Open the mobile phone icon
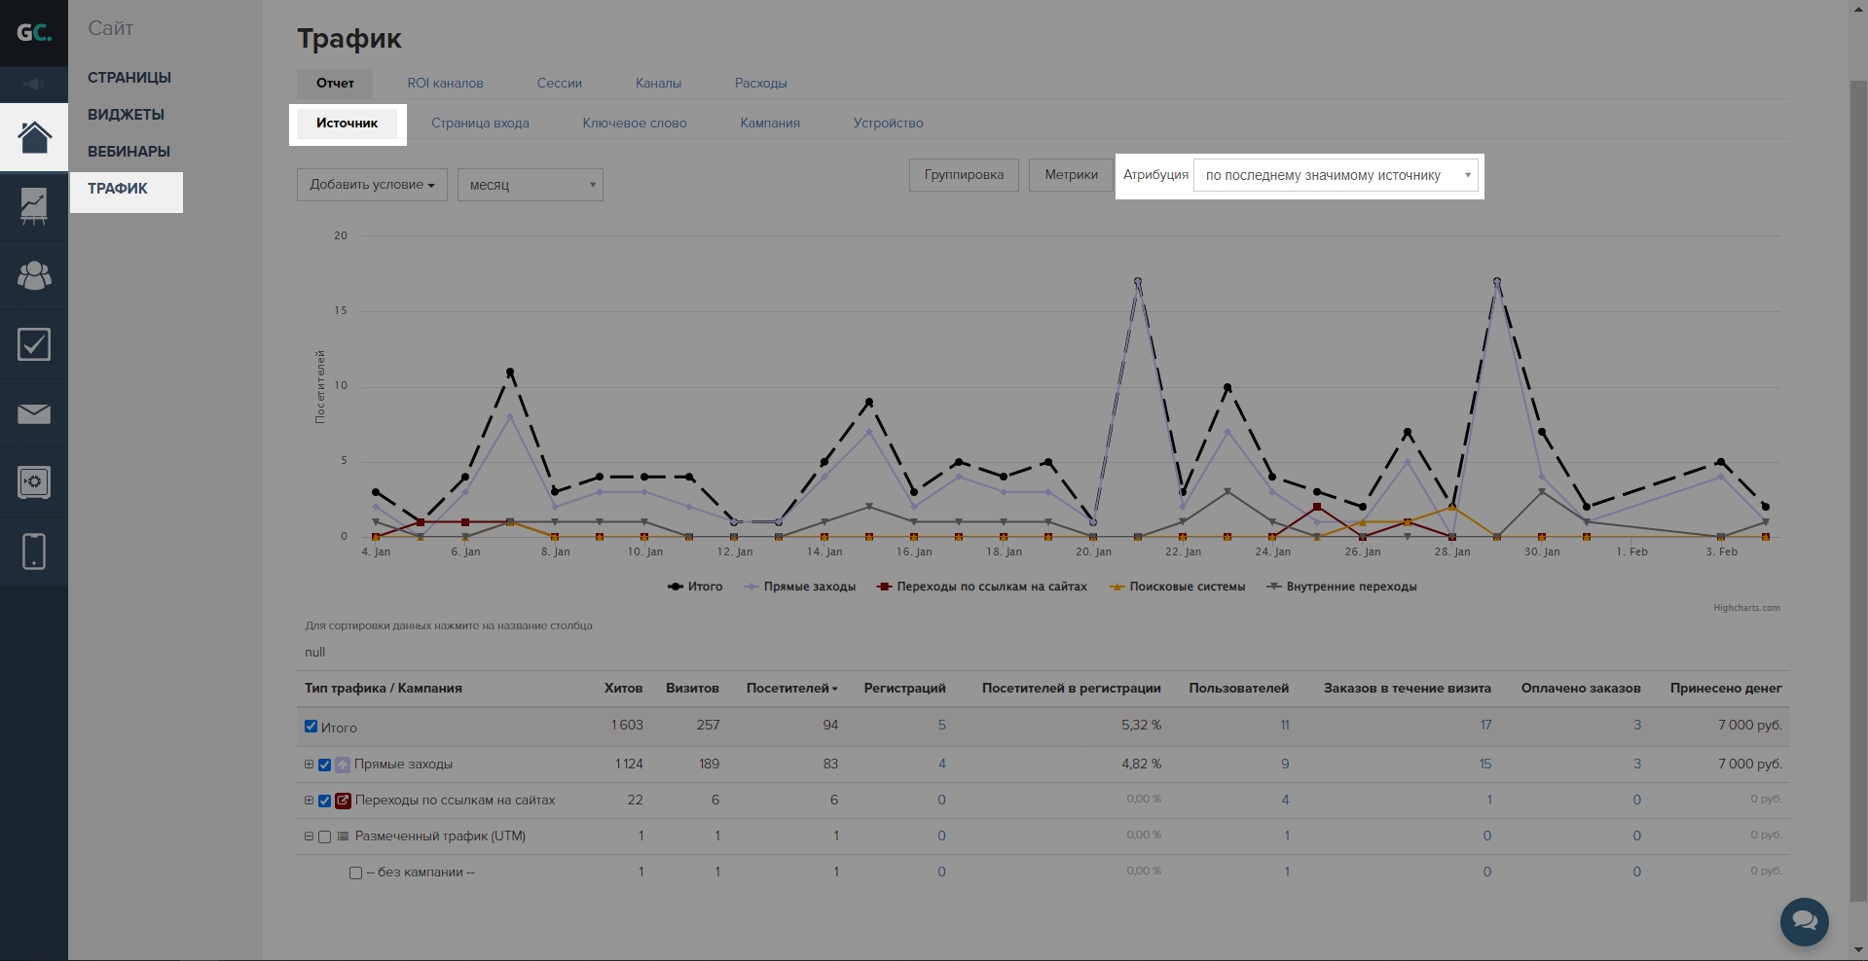Viewport: 1868px width, 961px height. [34, 552]
